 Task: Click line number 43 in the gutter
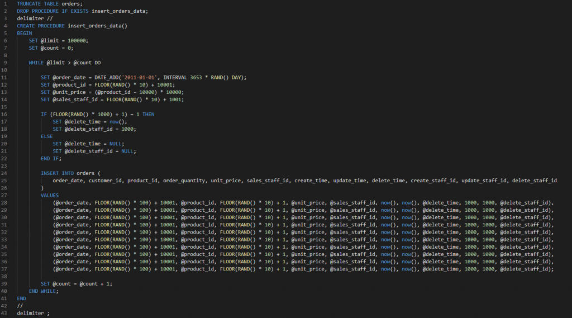[5, 313]
